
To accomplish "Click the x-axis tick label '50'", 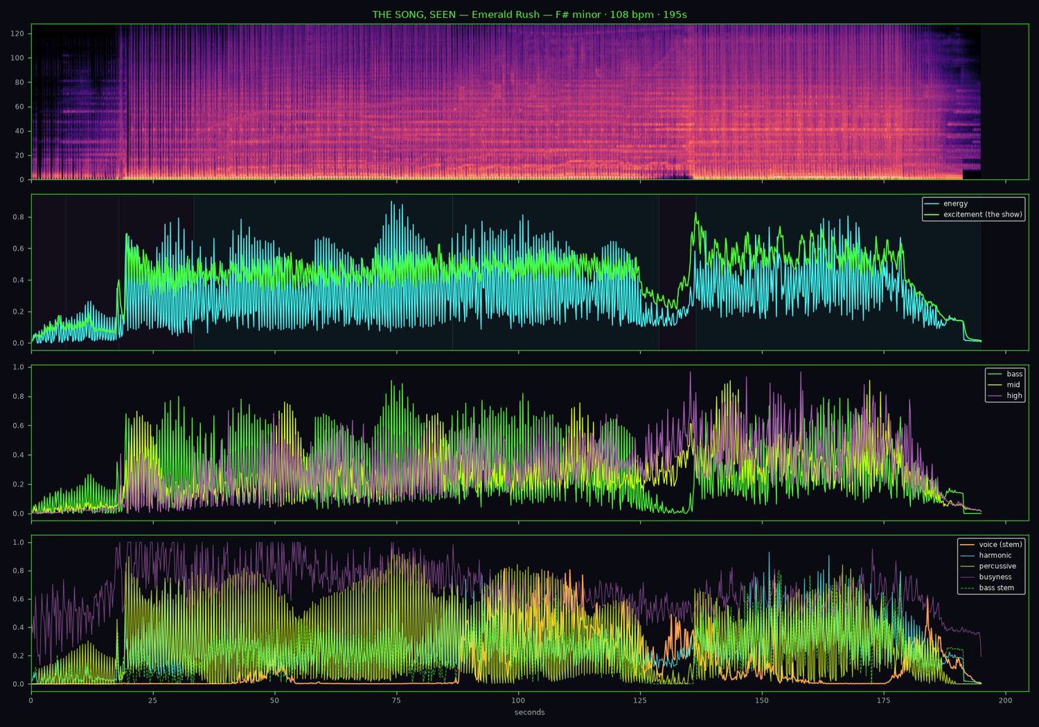I will [274, 701].
